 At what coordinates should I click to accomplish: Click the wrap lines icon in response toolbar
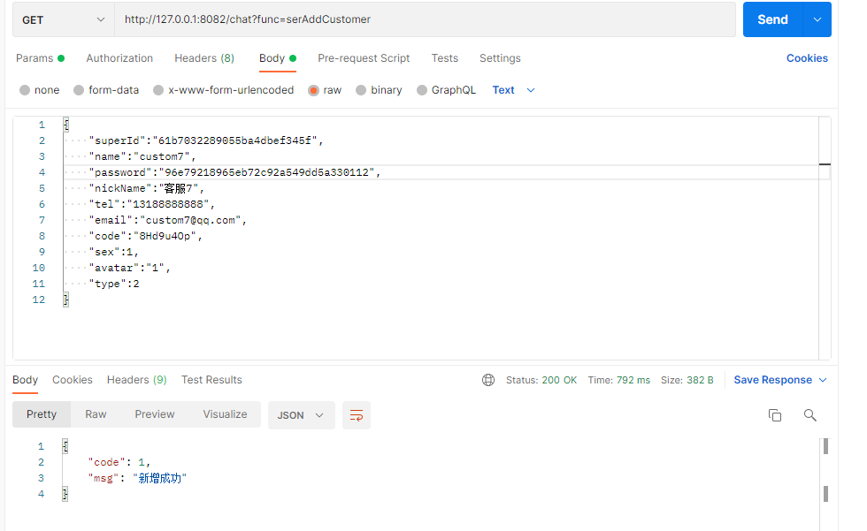(357, 415)
